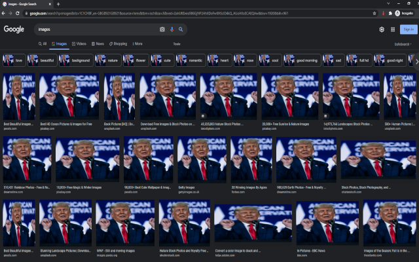The image size is (419, 262).
Task: Open the tab search chevron in title bar
Action: click(x=388, y=3)
